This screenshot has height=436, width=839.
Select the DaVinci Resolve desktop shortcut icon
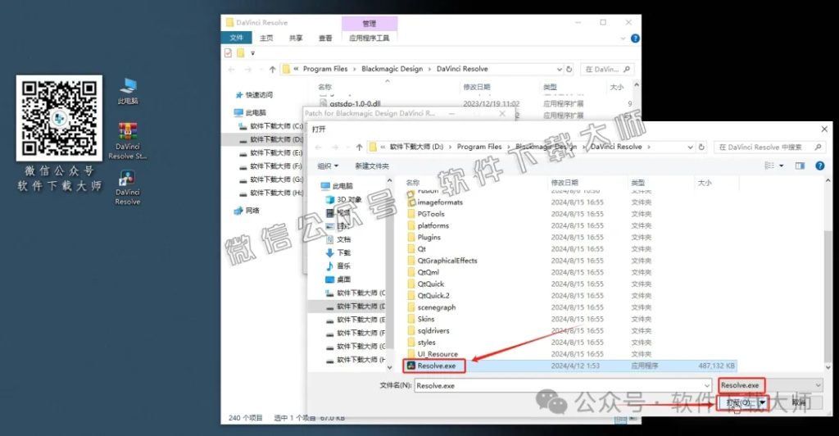point(127,188)
